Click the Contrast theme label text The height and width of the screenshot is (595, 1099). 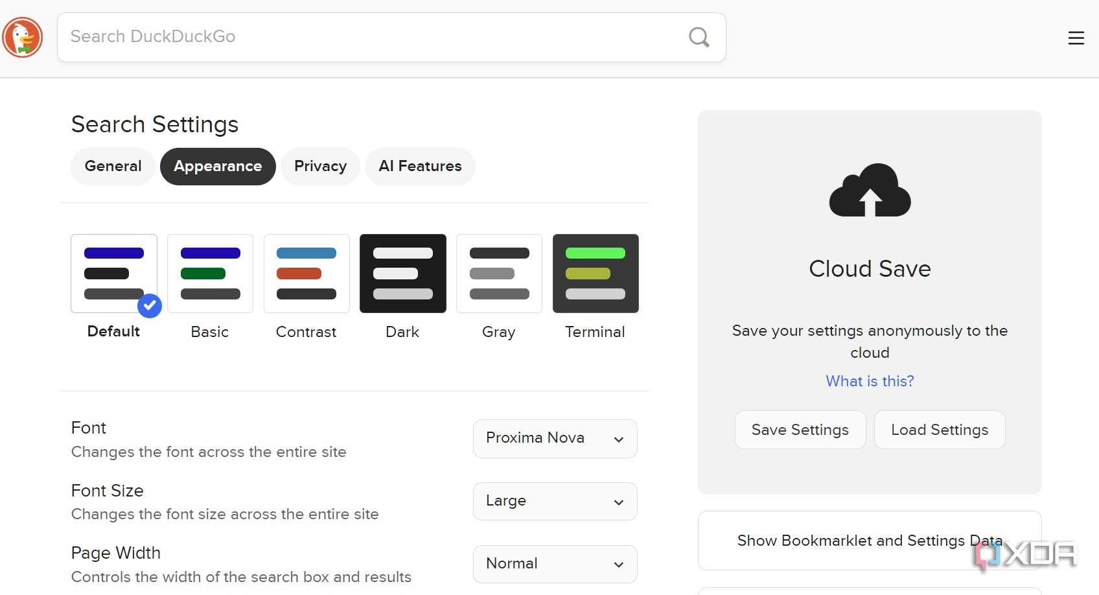(x=306, y=332)
